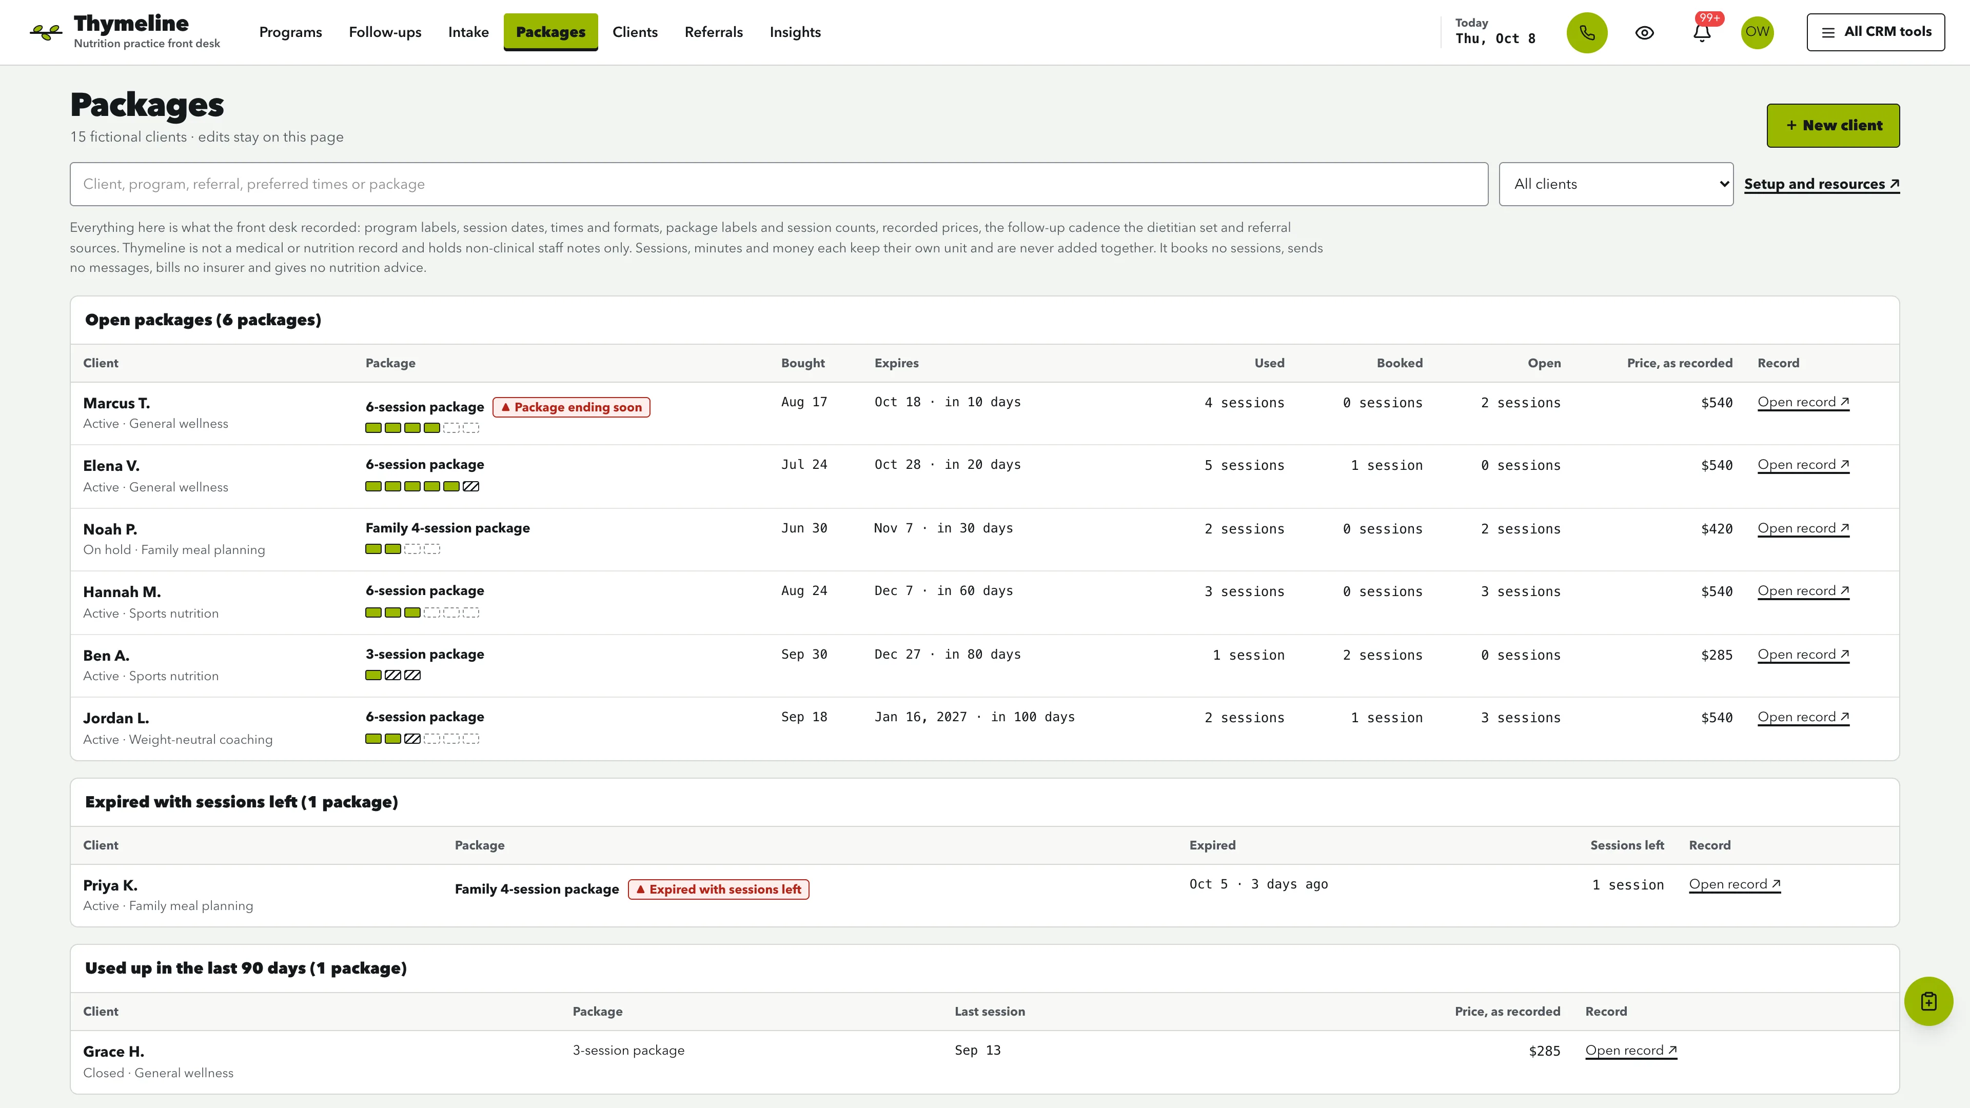This screenshot has height=1108, width=1970.
Task: Open the OW user avatar menu
Action: point(1758,32)
